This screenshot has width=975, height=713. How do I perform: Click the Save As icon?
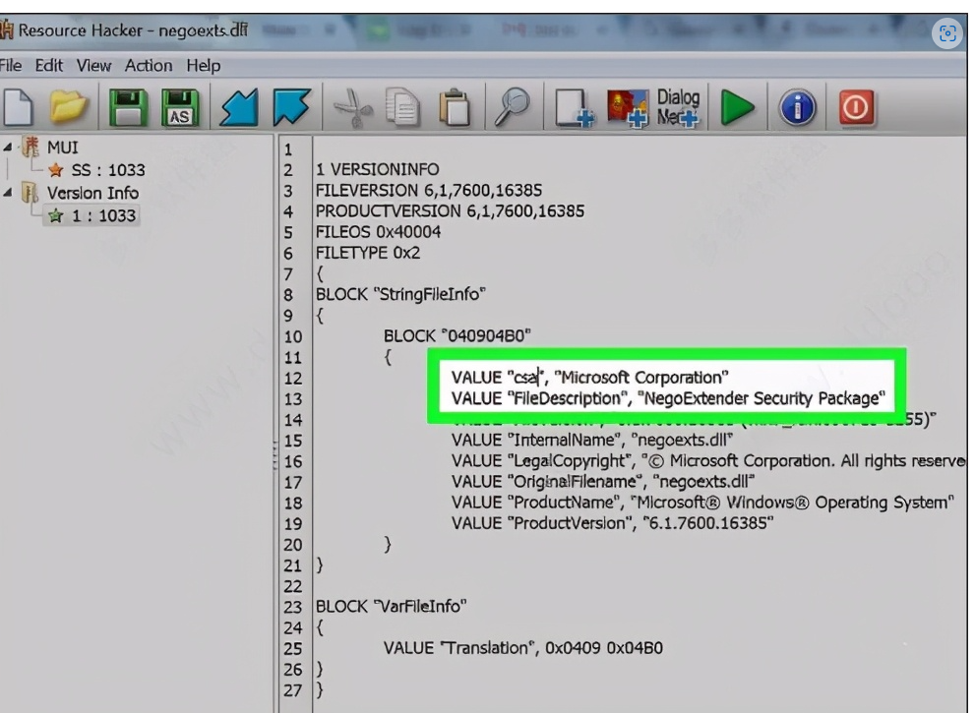[x=181, y=108]
